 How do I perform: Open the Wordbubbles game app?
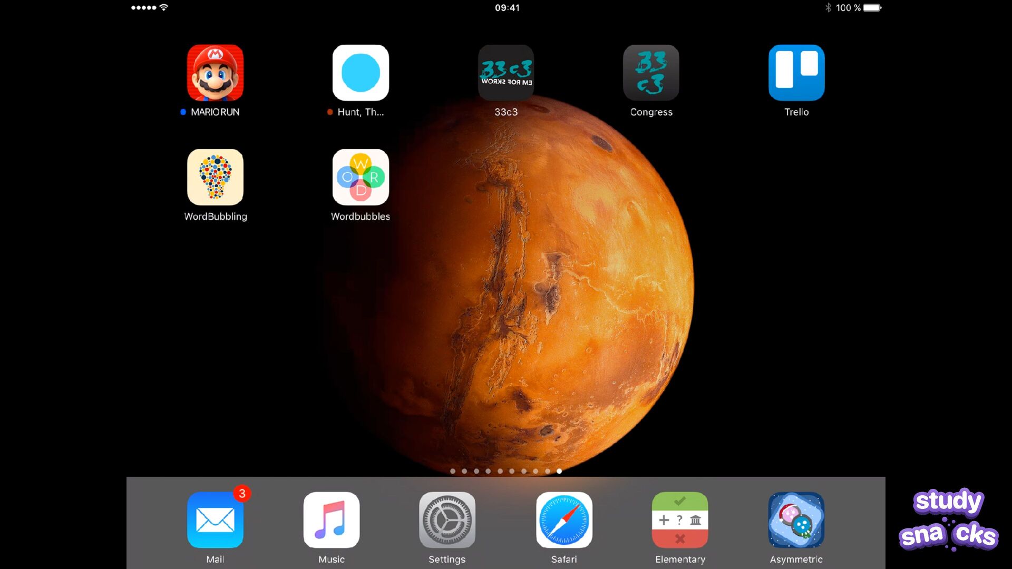361,177
